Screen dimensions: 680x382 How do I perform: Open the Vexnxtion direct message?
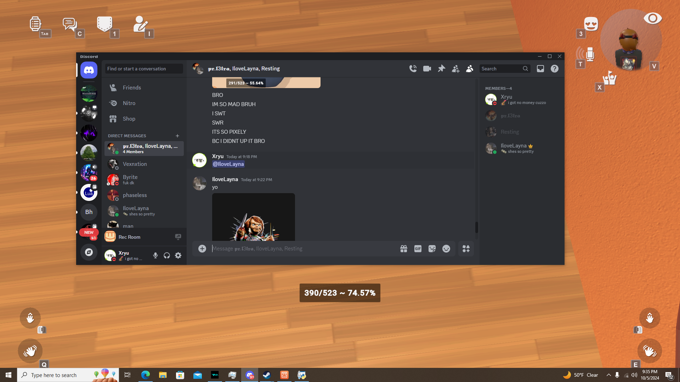click(x=135, y=164)
